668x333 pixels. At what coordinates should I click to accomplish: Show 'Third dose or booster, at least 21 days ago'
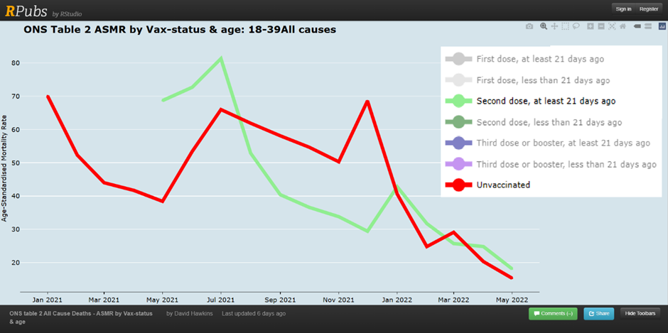point(563,143)
